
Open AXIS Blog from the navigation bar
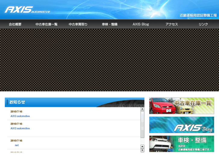pos(141,24)
